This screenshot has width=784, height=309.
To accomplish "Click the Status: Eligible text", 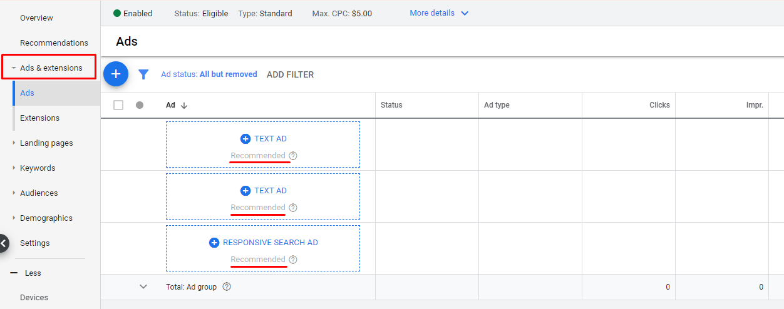I will (x=201, y=13).
